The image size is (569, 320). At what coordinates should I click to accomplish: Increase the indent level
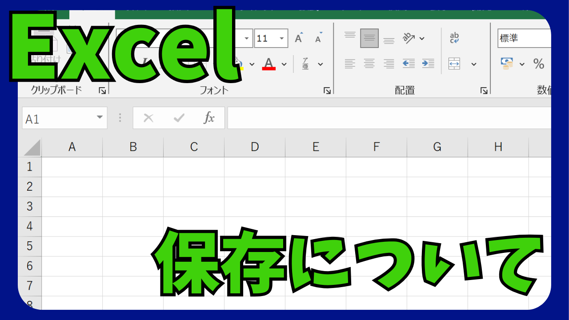pos(428,64)
